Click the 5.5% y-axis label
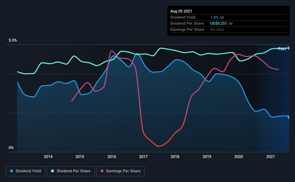Image resolution: width=295 pixels, height=182 pixels. tap(13, 40)
